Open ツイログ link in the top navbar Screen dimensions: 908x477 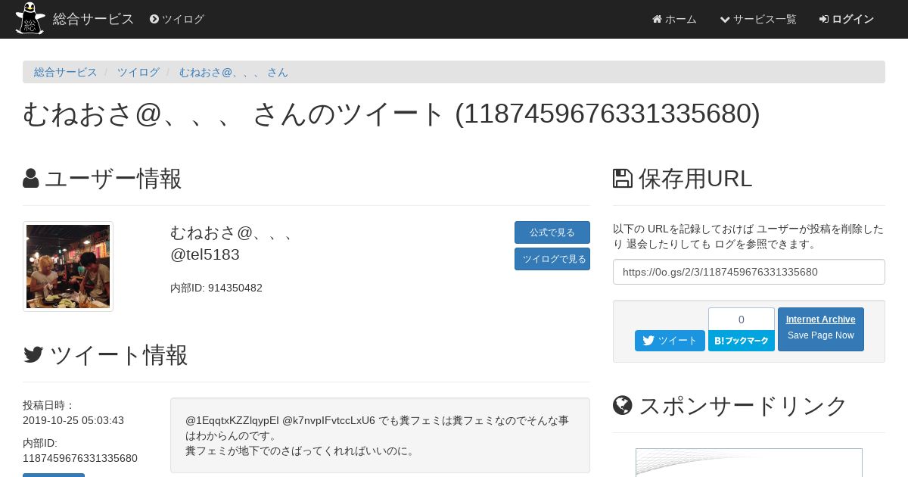[x=177, y=19]
